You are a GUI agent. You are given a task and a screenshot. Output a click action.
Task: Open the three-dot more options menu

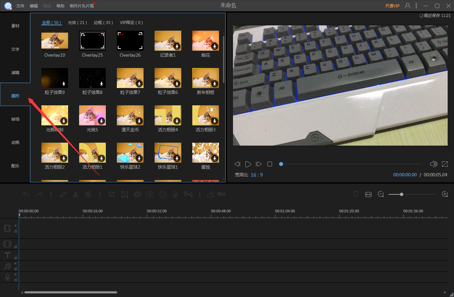tap(416, 6)
